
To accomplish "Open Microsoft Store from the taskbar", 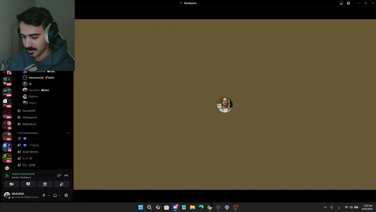I will (167, 207).
